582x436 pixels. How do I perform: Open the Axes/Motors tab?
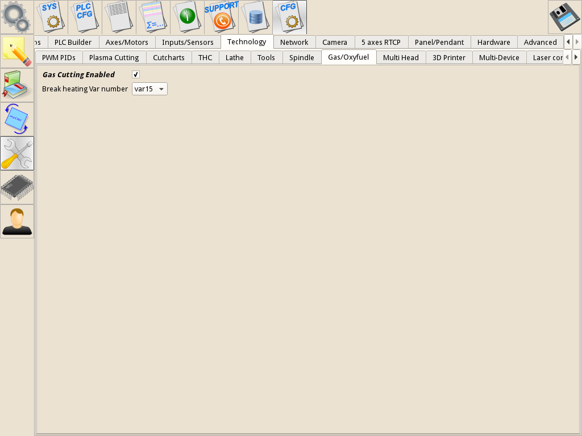coord(127,42)
